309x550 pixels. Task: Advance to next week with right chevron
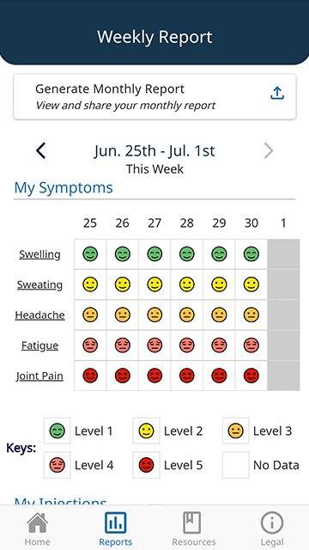coord(269,151)
